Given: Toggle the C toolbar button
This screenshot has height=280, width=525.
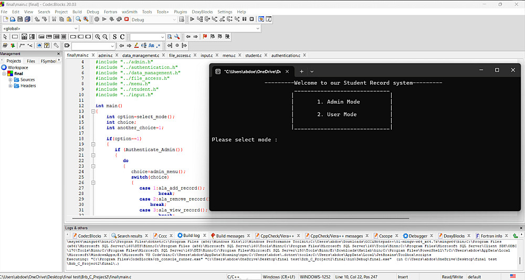Looking at the screenshot, I should pyautogui.click(x=122, y=37).
